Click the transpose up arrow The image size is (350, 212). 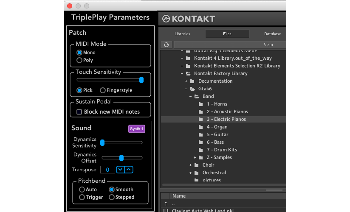pos(129,170)
